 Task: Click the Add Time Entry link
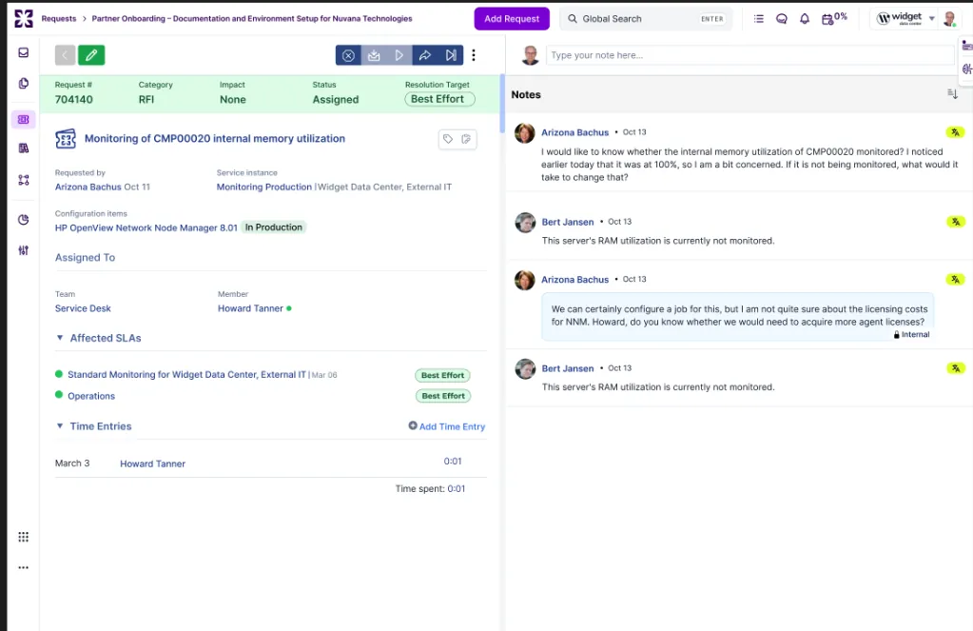point(447,426)
